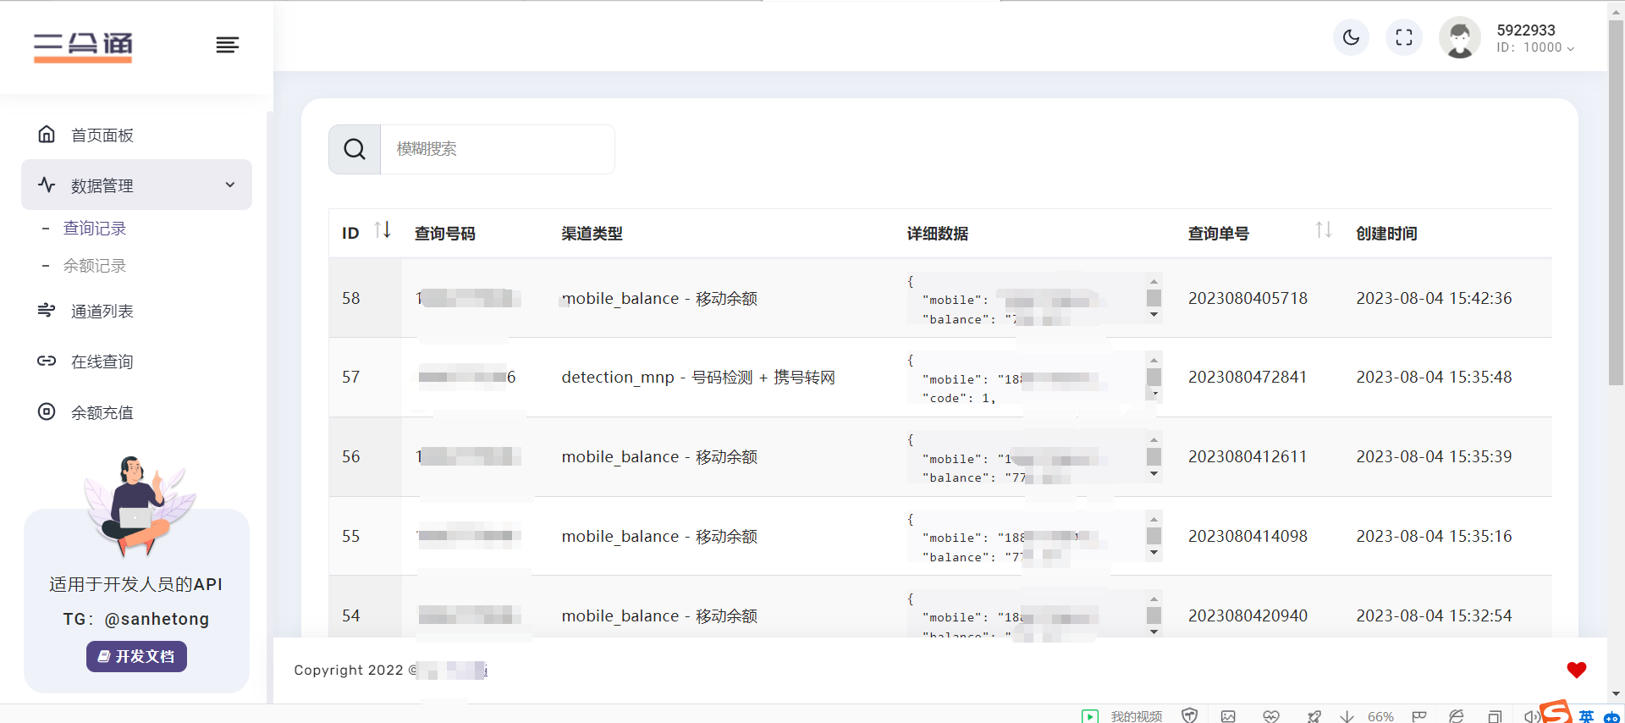Click the user avatar picture

tap(1460, 38)
